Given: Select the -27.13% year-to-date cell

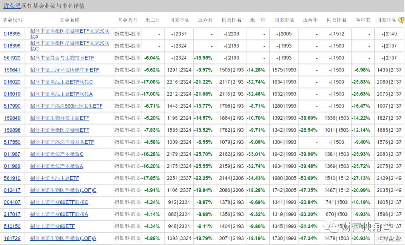Looking at the screenshot, I should (x=361, y=178).
